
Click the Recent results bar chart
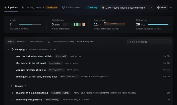point(74,24)
